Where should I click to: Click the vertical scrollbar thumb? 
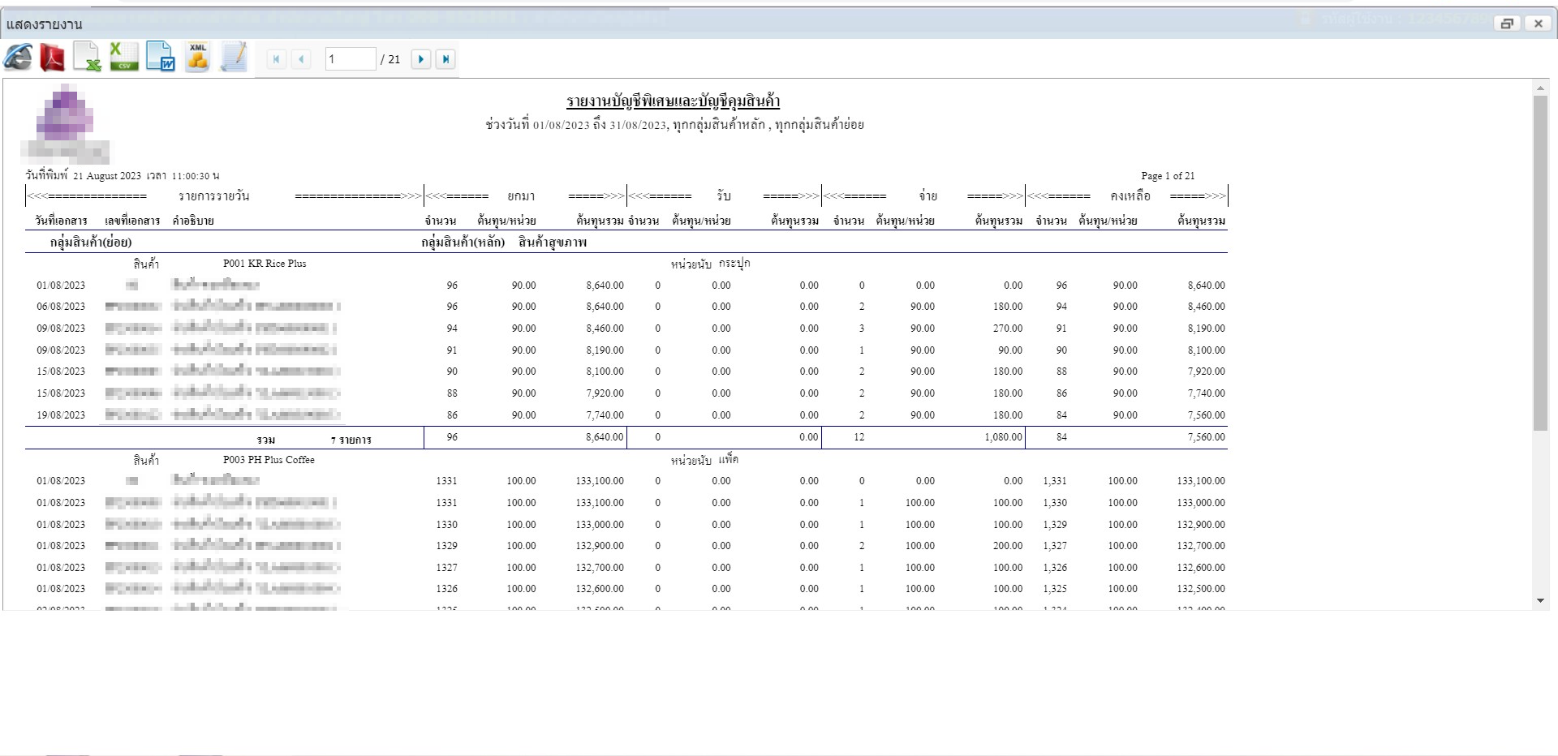[1540, 260]
